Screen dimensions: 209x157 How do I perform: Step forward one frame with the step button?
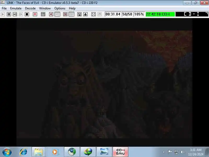pyautogui.click(x=15, y=14)
